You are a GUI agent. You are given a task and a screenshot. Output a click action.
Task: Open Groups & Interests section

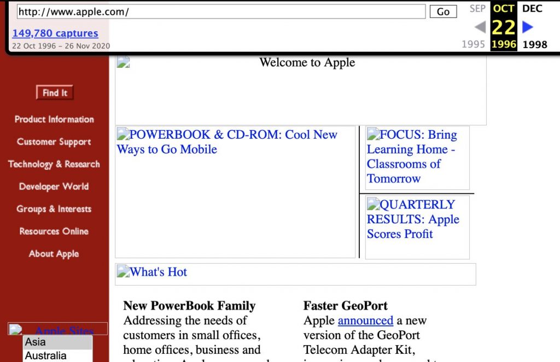[x=54, y=209]
